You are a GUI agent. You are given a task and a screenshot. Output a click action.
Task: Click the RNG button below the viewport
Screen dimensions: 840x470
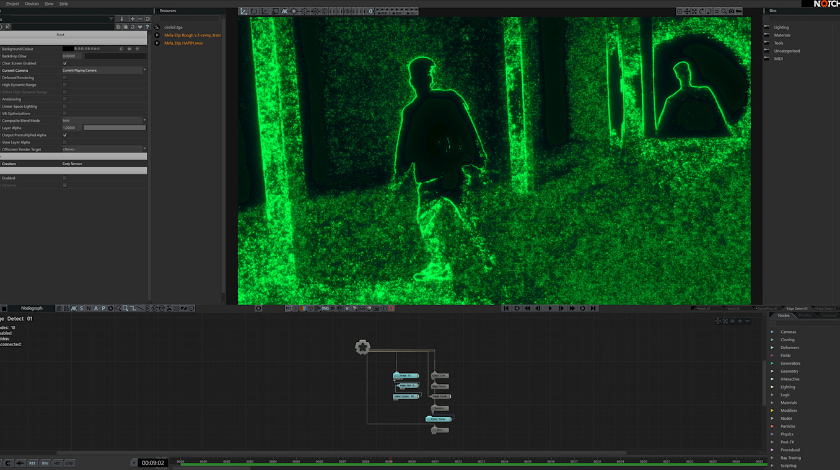pos(325,308)
